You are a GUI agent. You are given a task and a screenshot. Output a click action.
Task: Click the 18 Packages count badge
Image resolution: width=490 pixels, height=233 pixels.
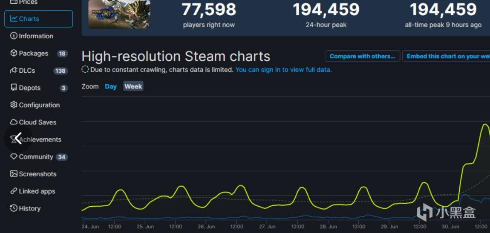point(62,54)
